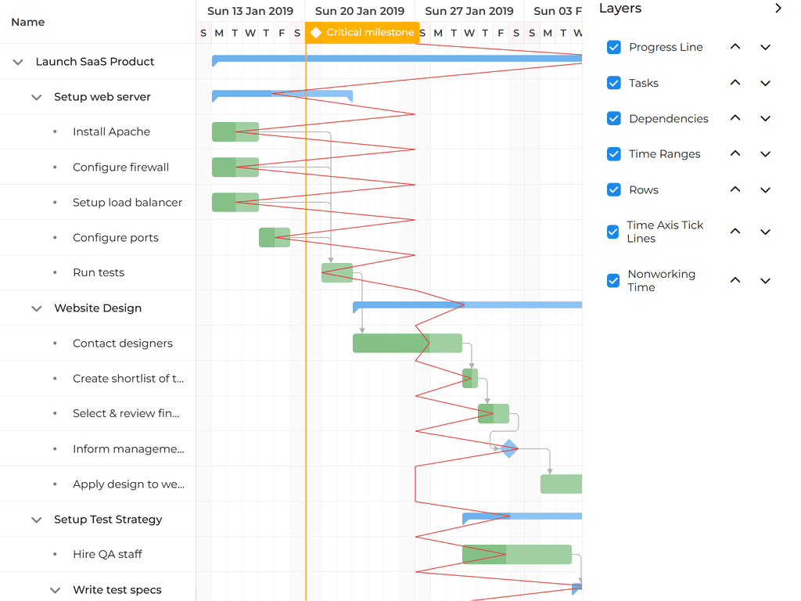Collapse the Write test specs subtasks
The width and height of the screenshot is (801, 601).
[54, 589]
